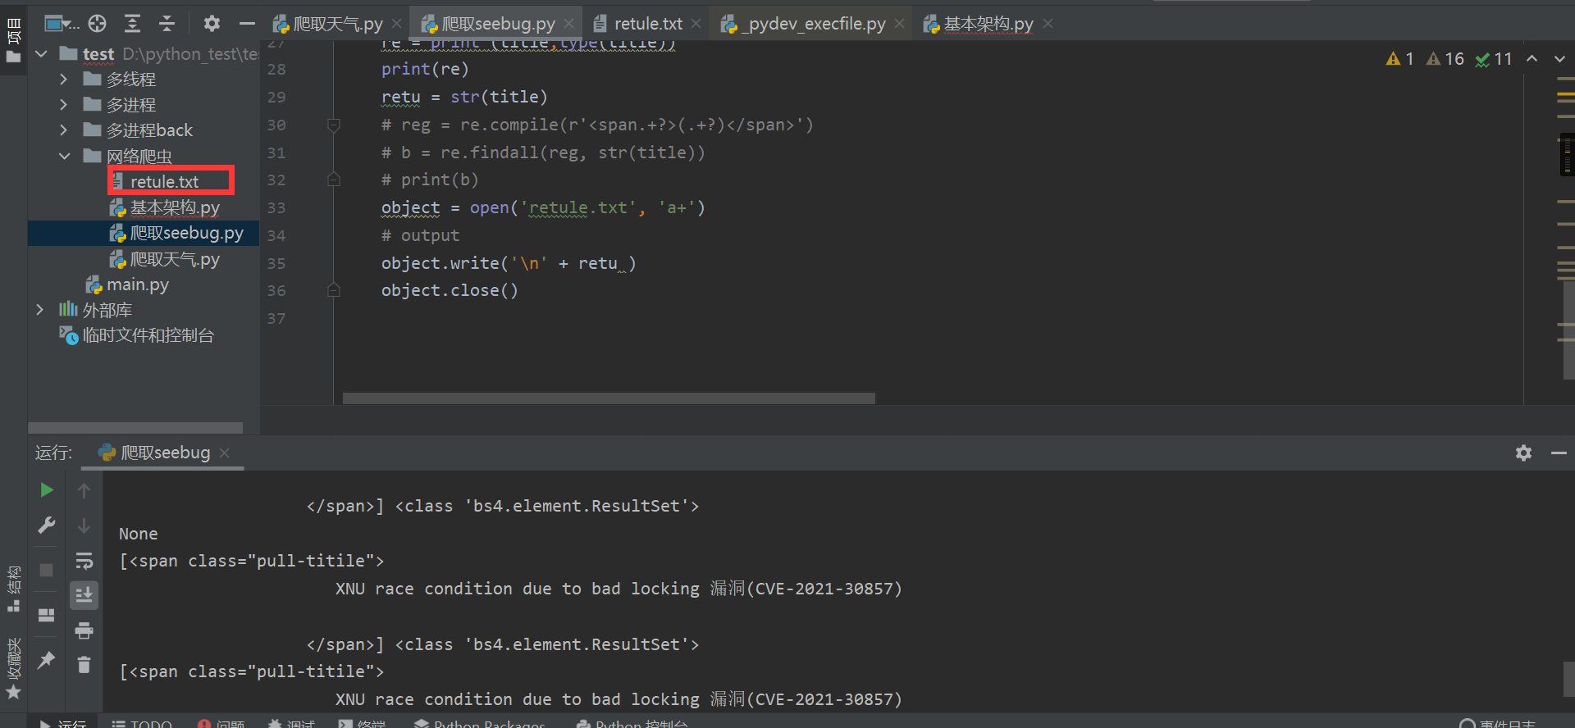Fold comment block at line 30
Screen dimensions: 1575x728
(334, 125)
